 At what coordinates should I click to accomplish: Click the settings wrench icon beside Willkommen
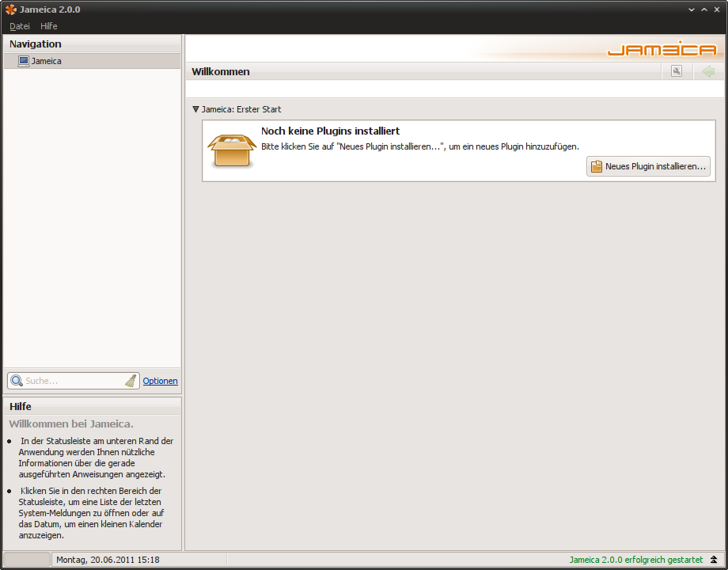[677, 71]
